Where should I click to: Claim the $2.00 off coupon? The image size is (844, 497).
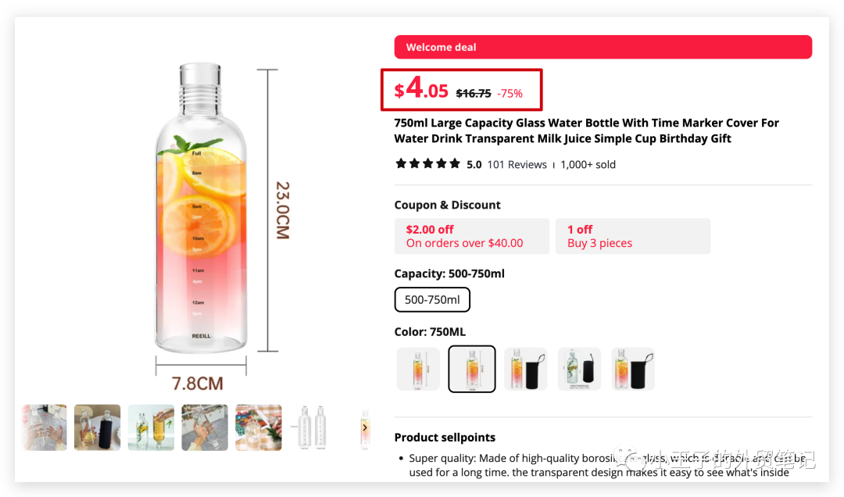pos(471,236)
